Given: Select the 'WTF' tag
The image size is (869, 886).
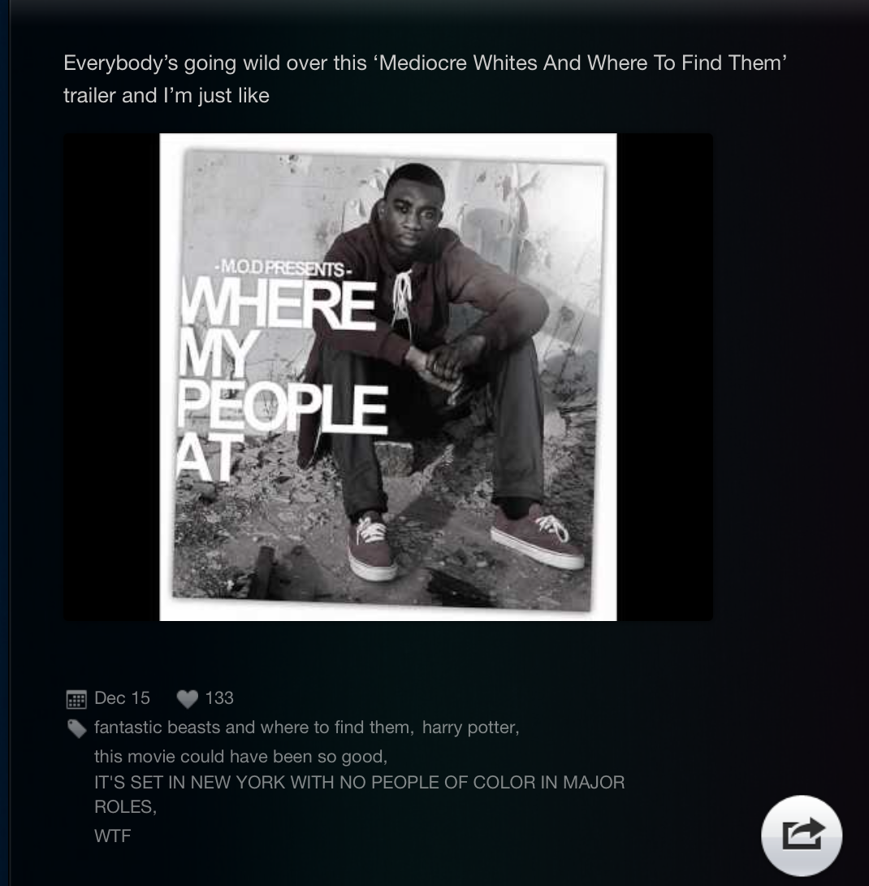Looking at the screenshot, I should point(112,835).
